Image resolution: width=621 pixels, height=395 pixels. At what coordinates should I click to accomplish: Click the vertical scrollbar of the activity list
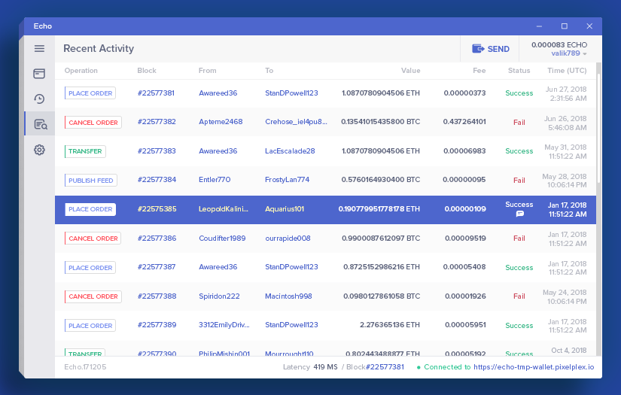599,129
